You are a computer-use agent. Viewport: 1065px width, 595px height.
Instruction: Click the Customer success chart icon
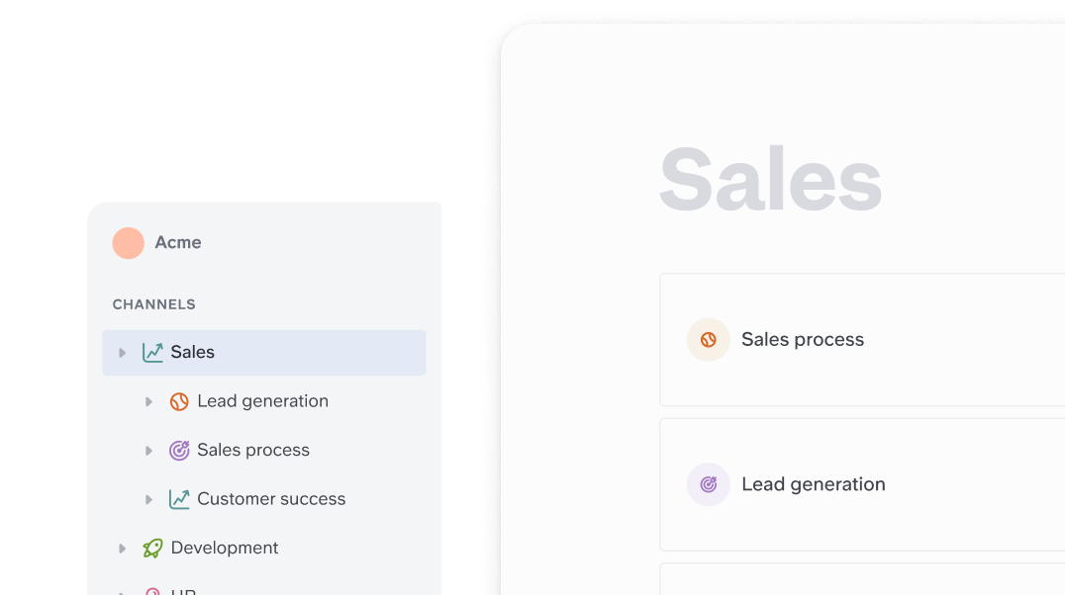(x=179, y=499)
